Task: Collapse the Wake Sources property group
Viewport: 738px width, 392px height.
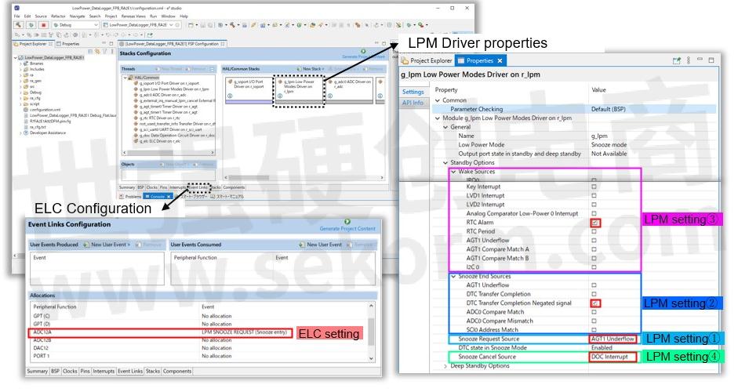Action: click(x=454, y=171)
